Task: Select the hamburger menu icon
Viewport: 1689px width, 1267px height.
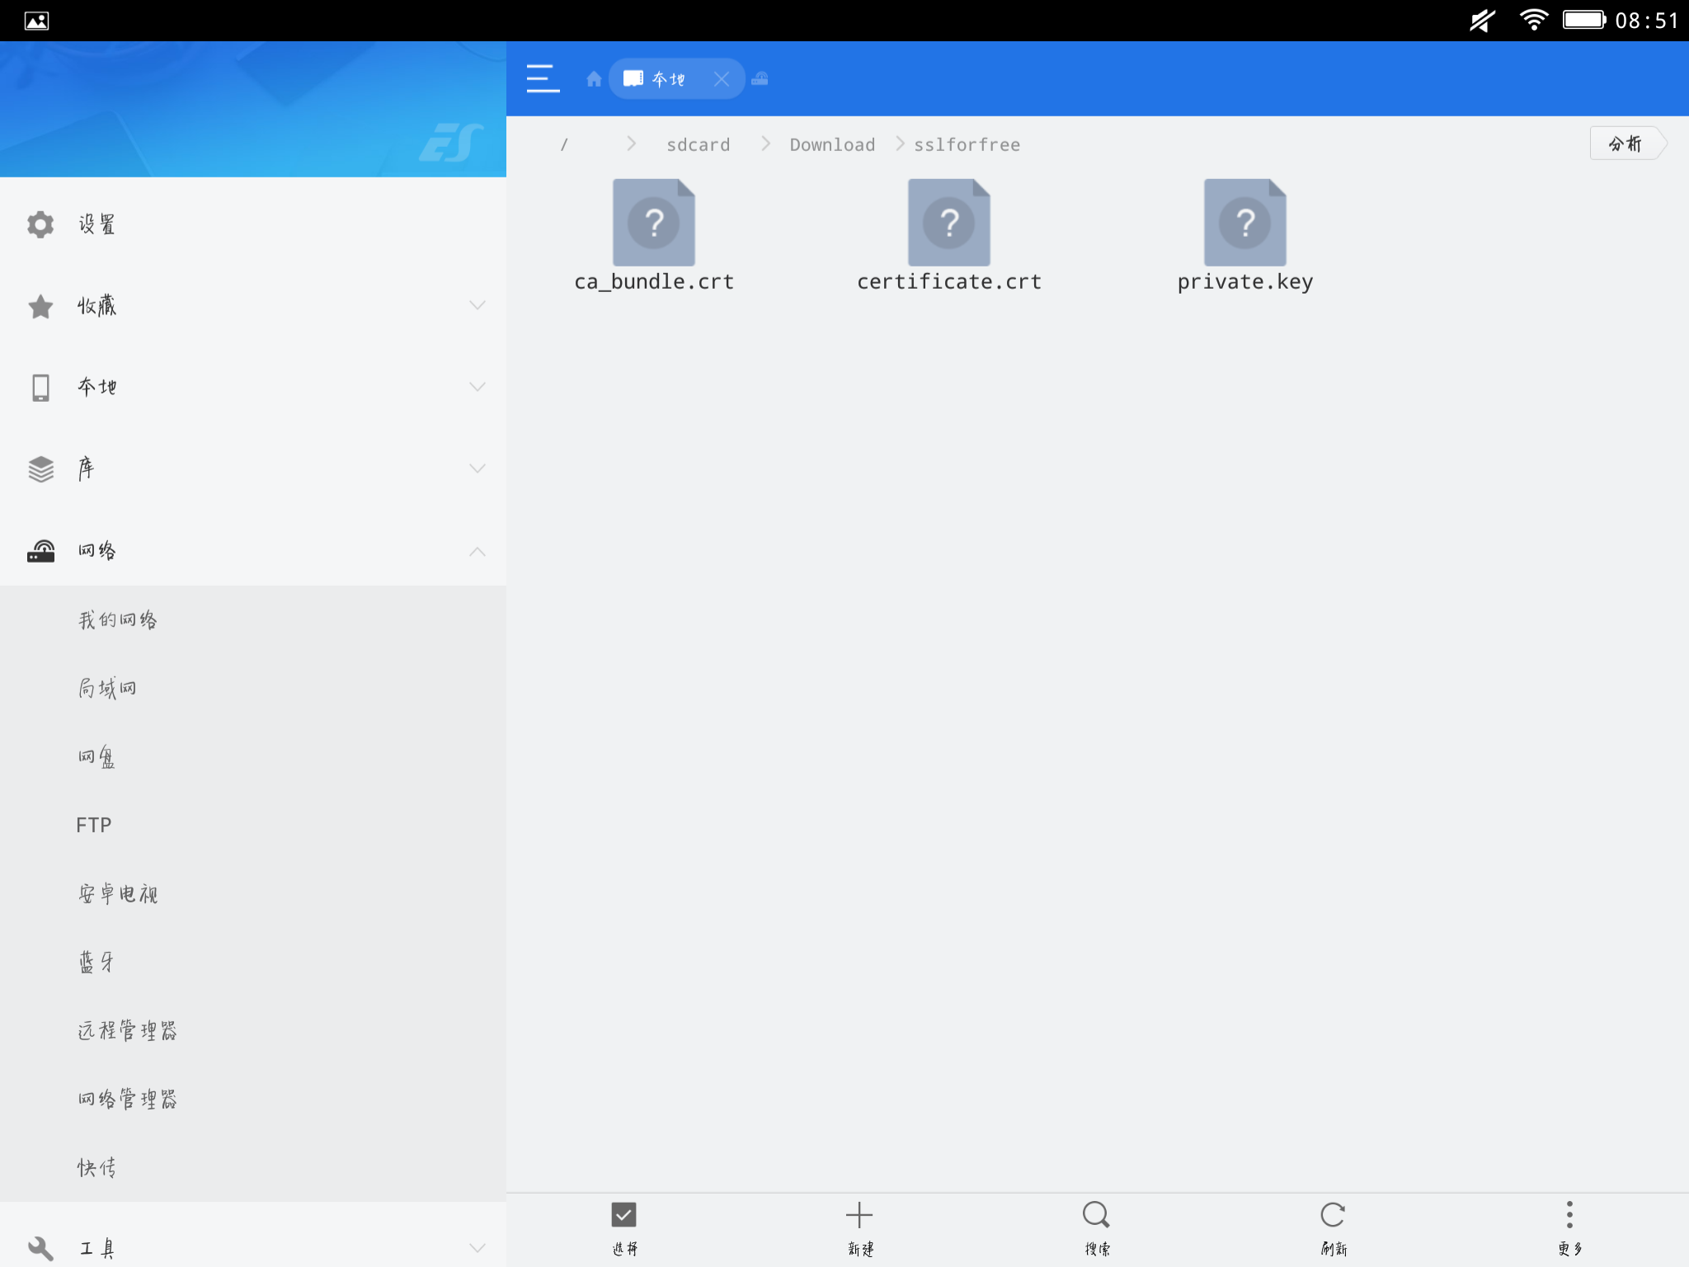Action: point(543,78)
